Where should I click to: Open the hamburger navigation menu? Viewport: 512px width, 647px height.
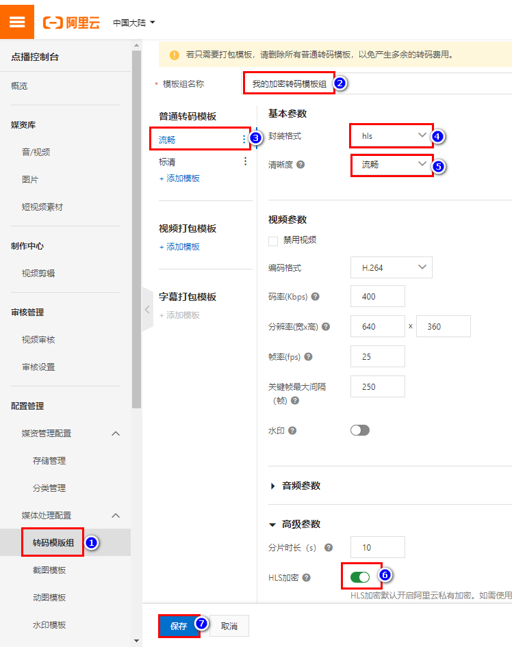pos(16,21)
